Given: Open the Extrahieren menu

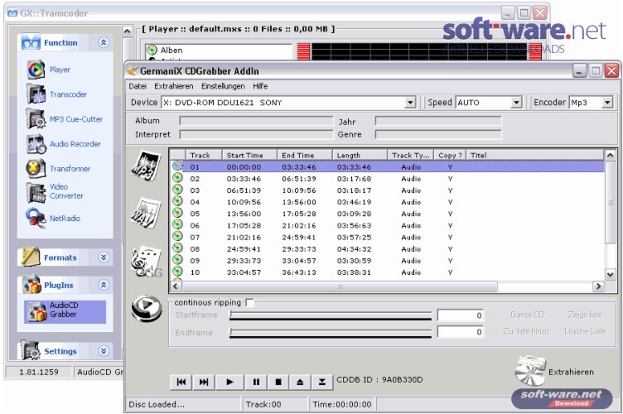Looking at the screenshot, I should click(174, 86).
